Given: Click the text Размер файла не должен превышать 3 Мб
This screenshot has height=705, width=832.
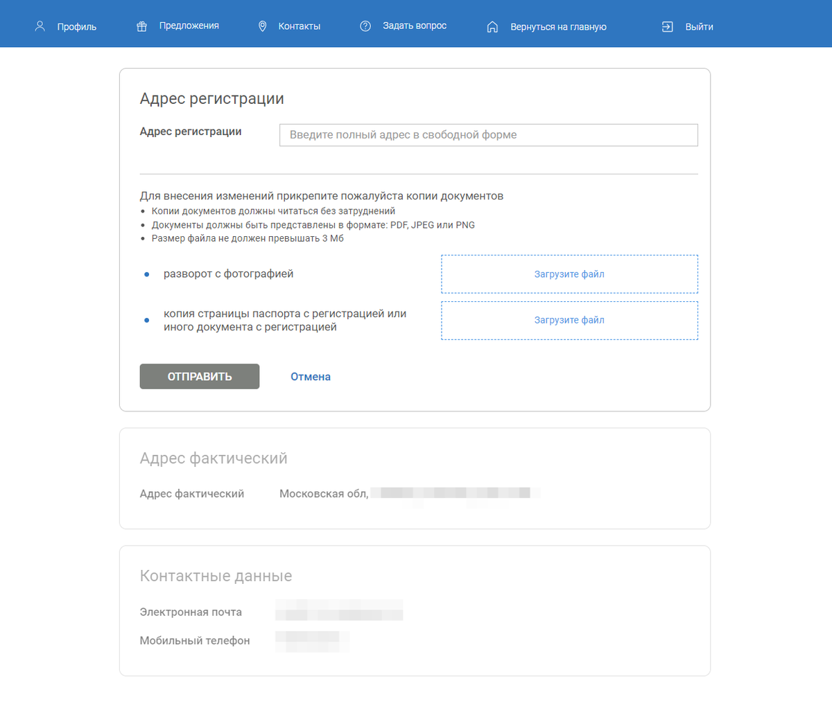Looking at the screenshot, I should tap(248, 238).
